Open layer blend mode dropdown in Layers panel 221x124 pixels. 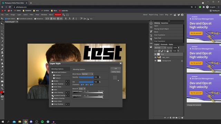(160, 48)
